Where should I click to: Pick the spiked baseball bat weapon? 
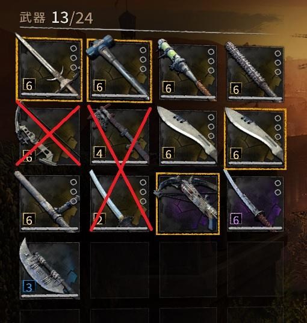click(255, 74)
